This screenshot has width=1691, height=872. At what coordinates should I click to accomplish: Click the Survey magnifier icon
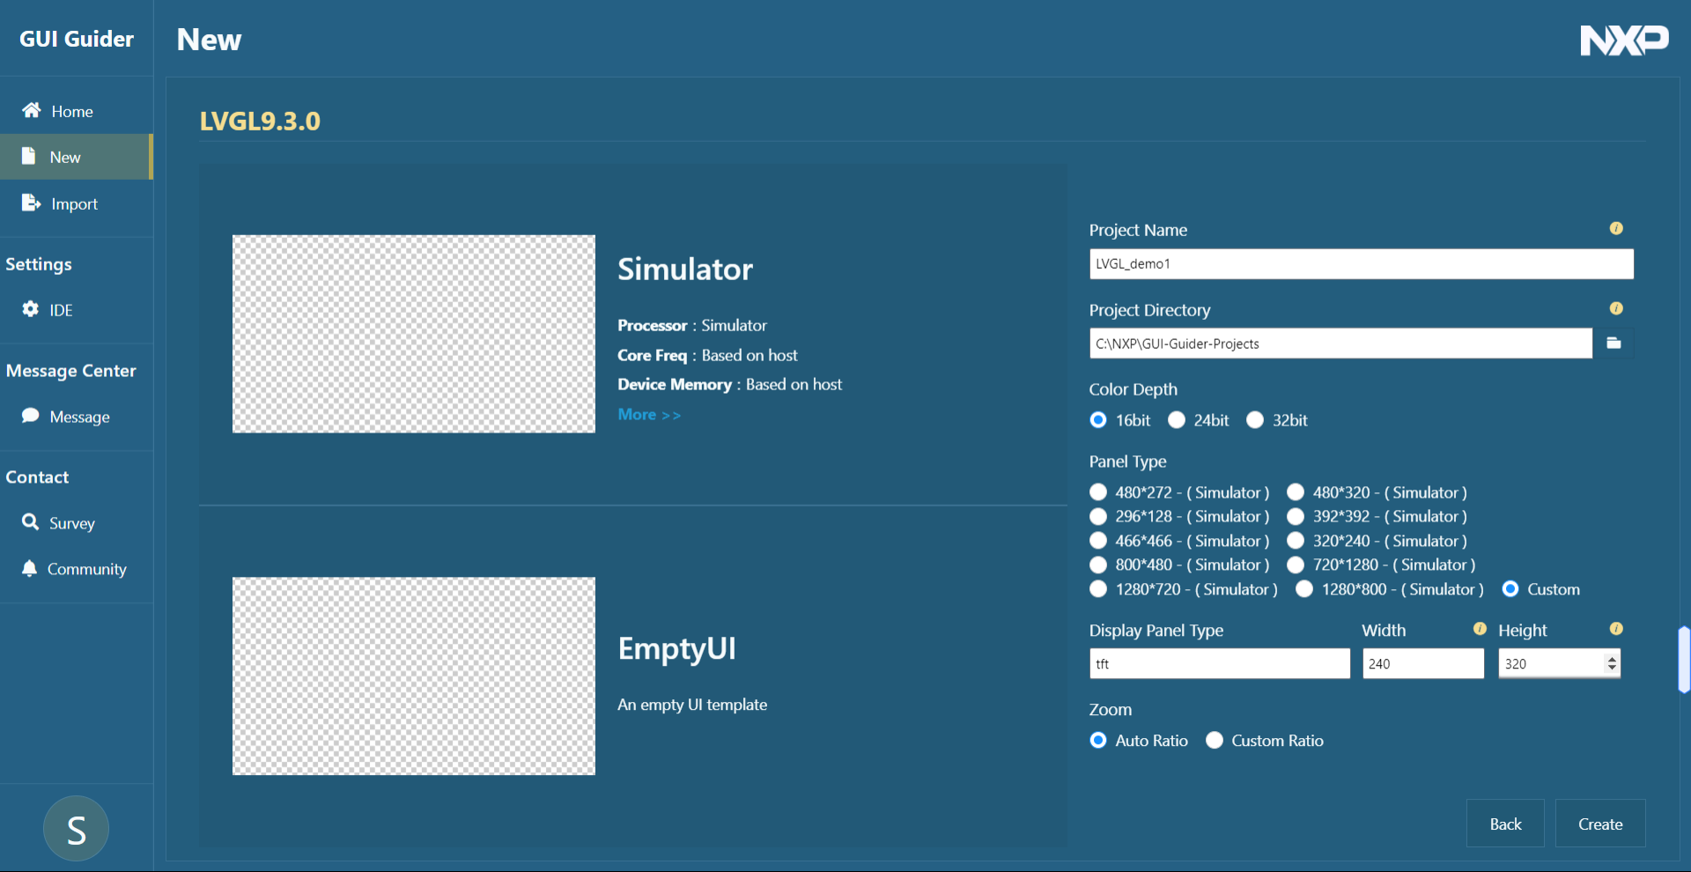pyautogui.click(x=31, y=522)
